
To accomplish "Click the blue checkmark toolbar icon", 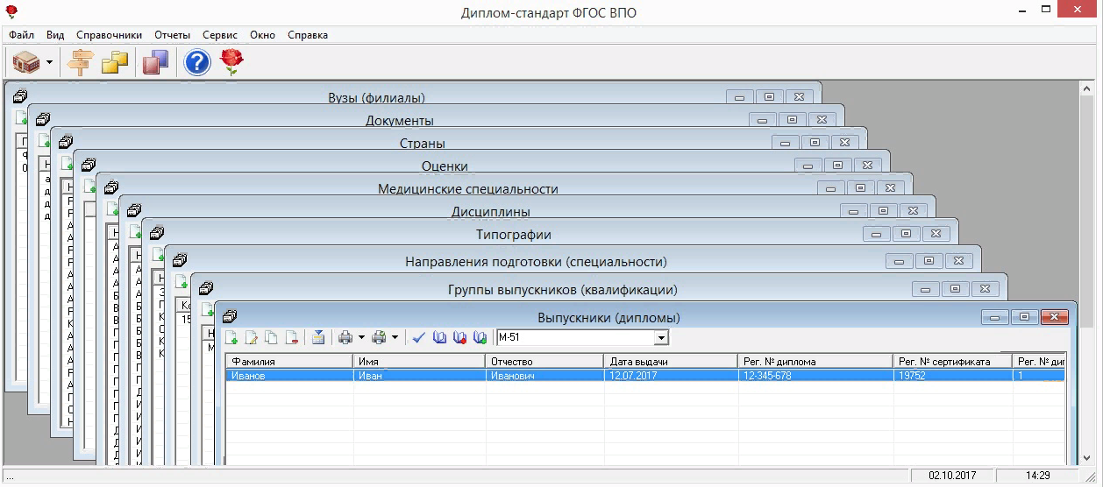I will point(418,338).
